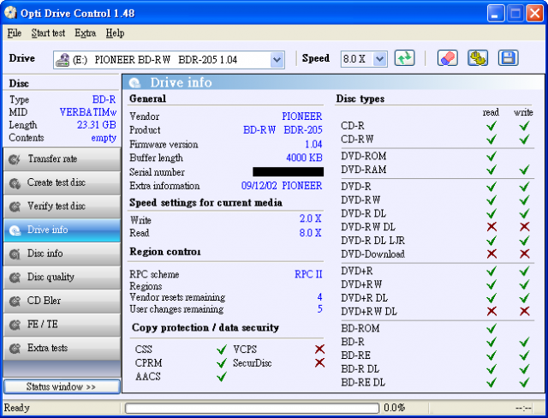Viewport: 548px width, 418px height.
Task: Open the Disc info panel
Action: (x=62, y=254)
